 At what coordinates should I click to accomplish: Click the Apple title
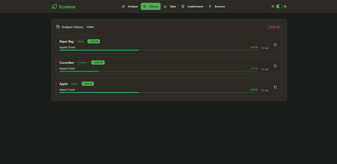coord(64,84)
